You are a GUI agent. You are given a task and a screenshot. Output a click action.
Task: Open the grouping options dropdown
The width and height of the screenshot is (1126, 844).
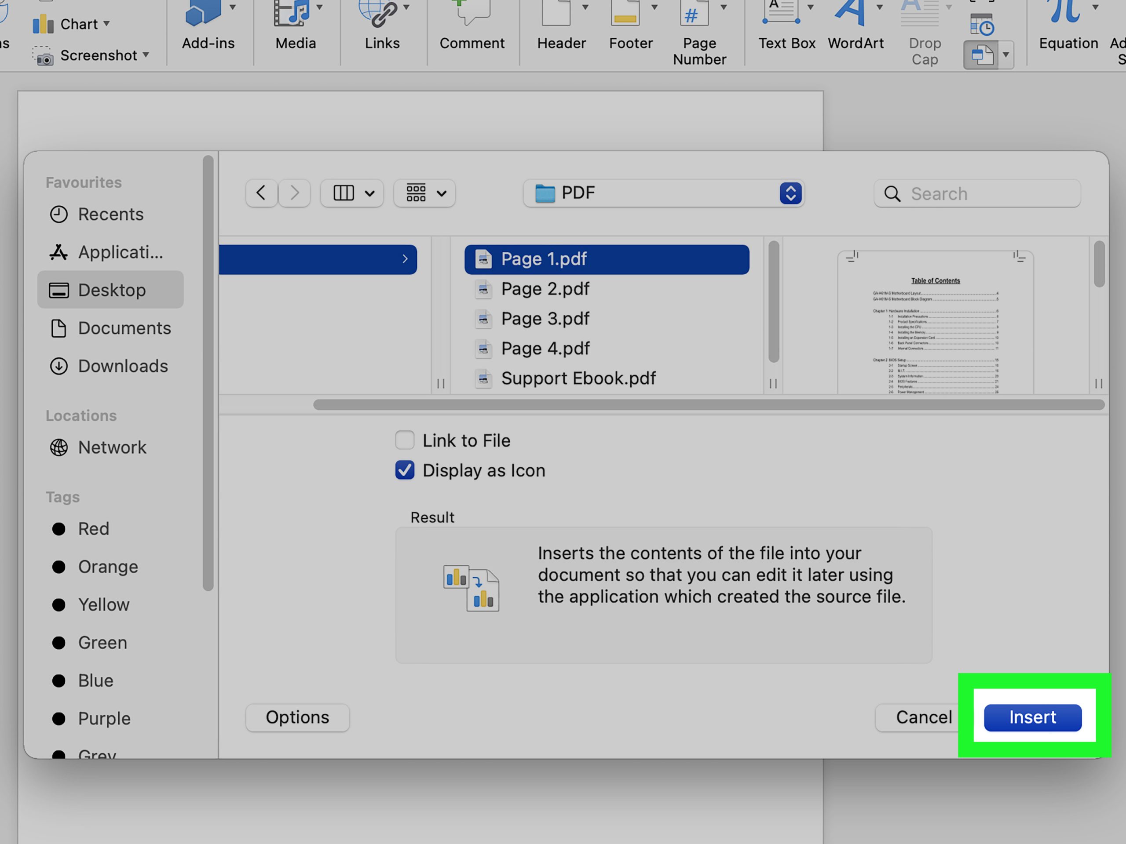424,193
